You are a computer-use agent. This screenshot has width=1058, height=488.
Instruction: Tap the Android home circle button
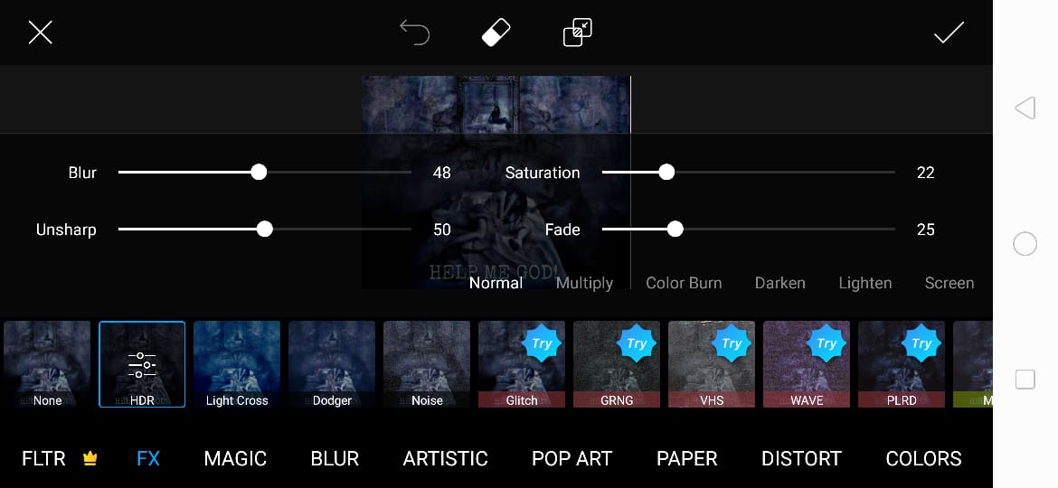pos(1025,244)
